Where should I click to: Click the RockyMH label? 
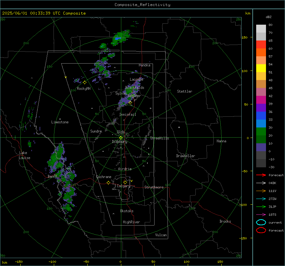point(84,89)
